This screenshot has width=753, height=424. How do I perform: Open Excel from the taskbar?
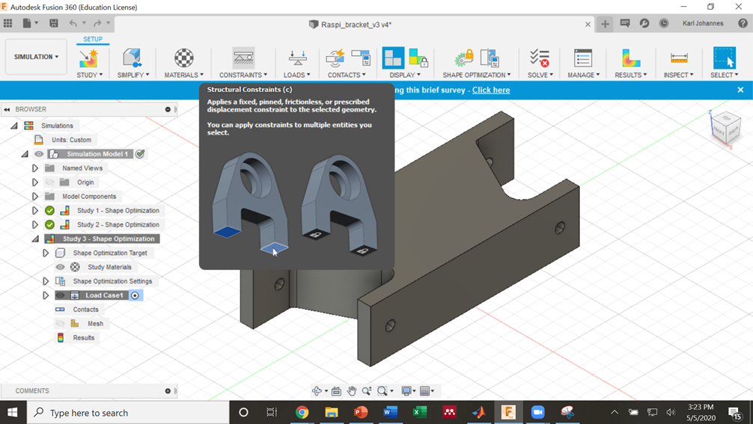point(420,413)
